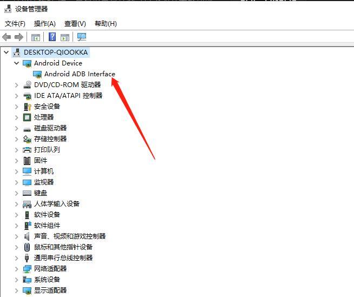Click the 显示适配器 icon
The image size is (354, 297).
(x=27, y=291)
